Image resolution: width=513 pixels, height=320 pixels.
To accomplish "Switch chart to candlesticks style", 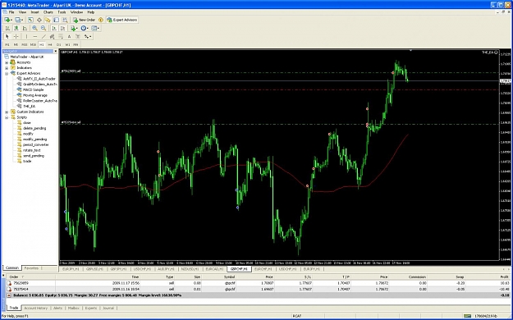I will click(x=16, y=28).
